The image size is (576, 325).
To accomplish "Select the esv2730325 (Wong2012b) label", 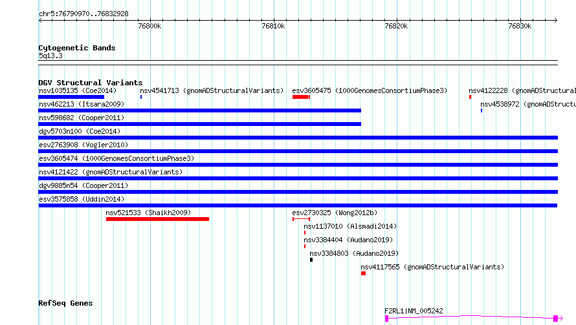I will pyautogui.click(x=335, y=213).
